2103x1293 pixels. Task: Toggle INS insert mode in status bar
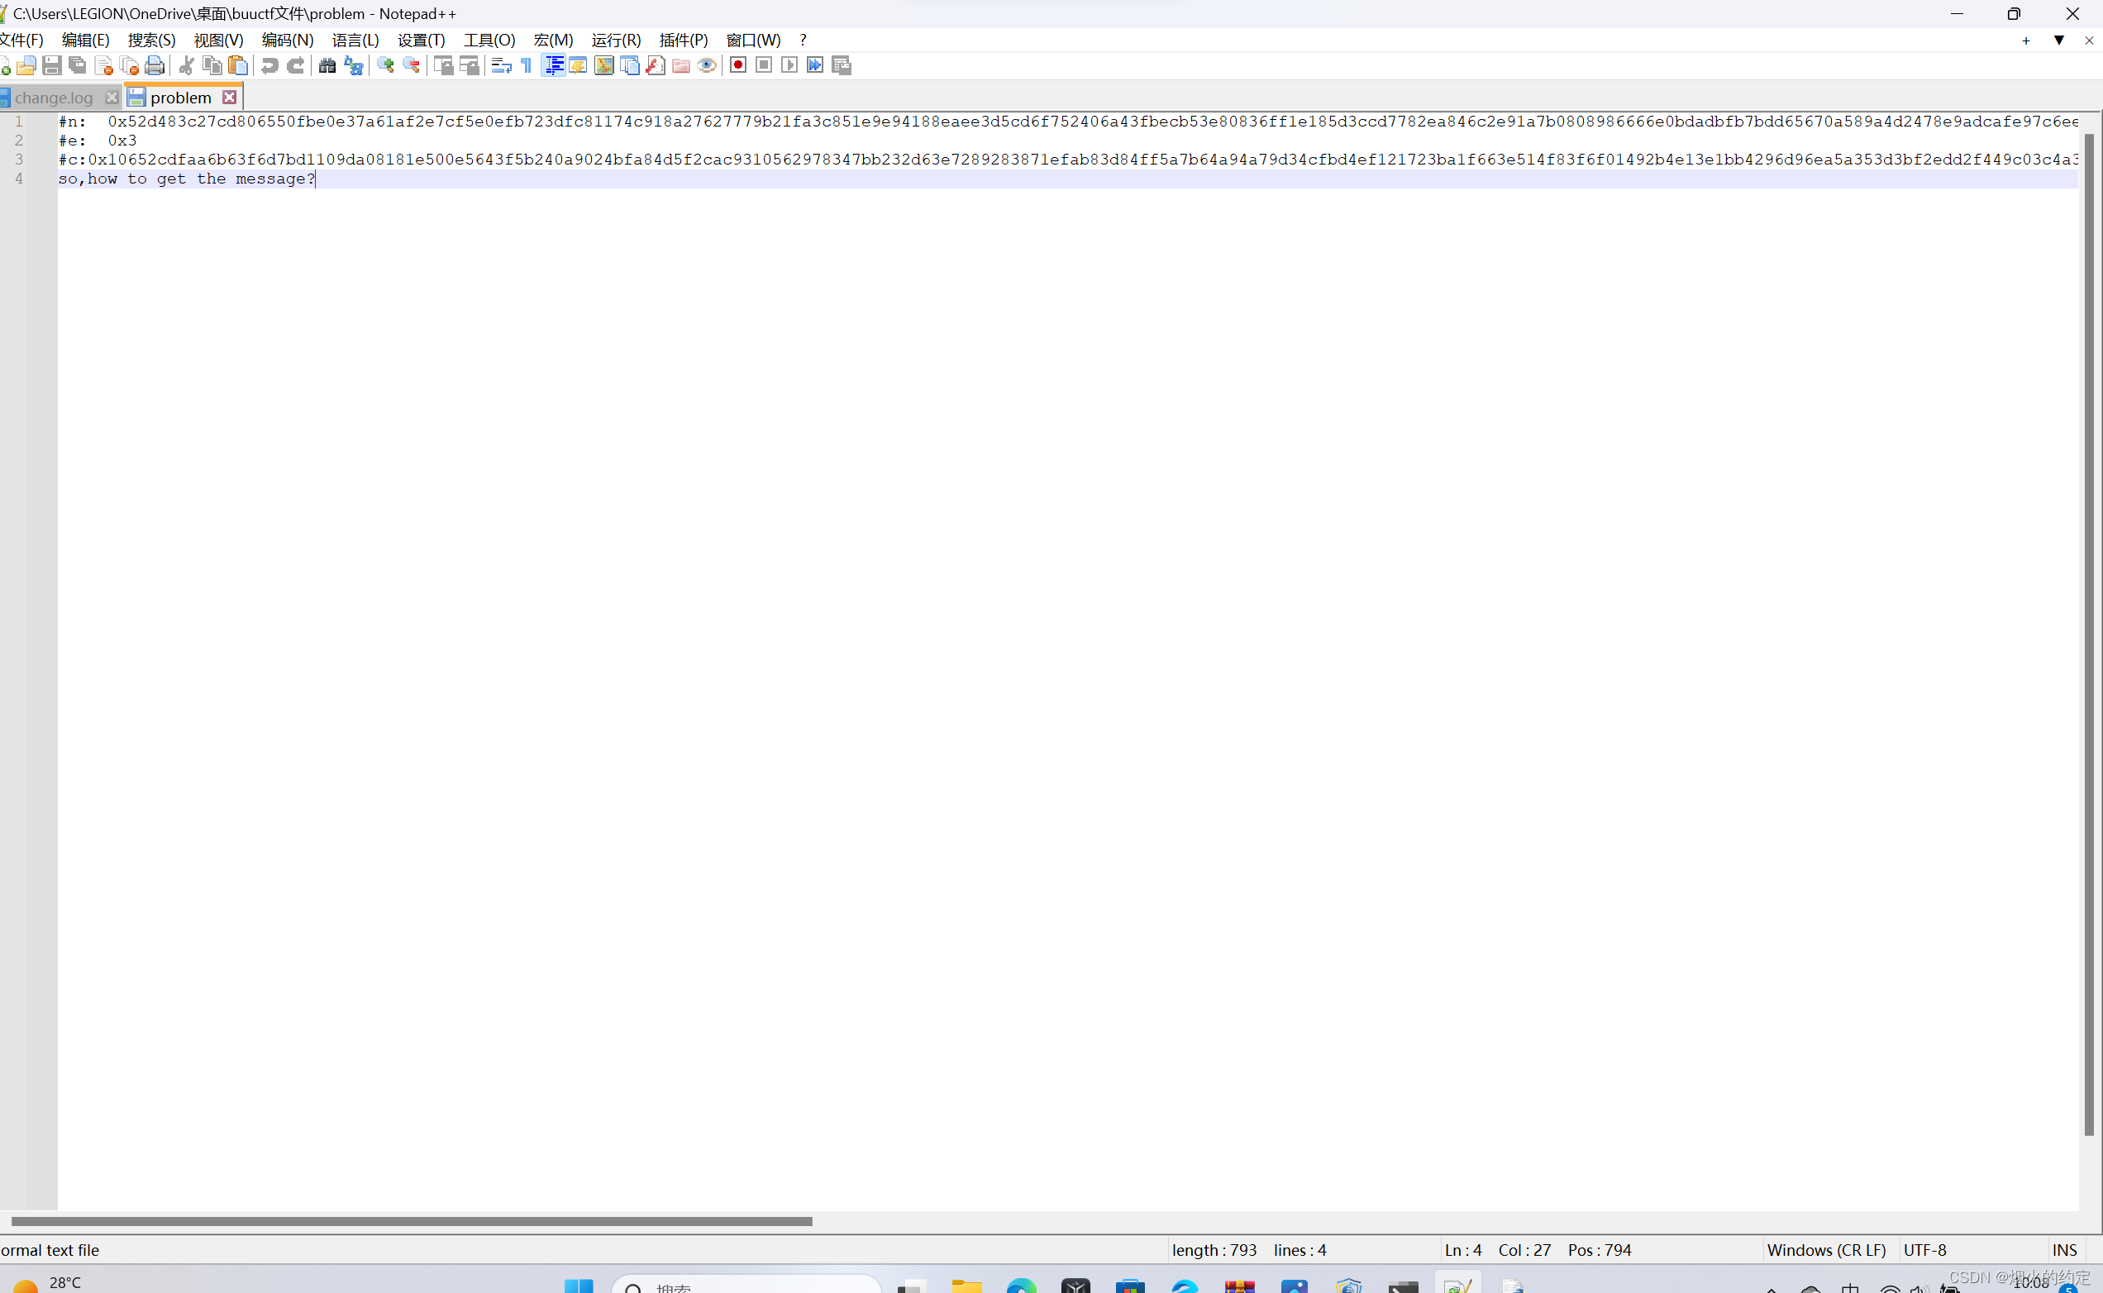coord(2064,1249)
